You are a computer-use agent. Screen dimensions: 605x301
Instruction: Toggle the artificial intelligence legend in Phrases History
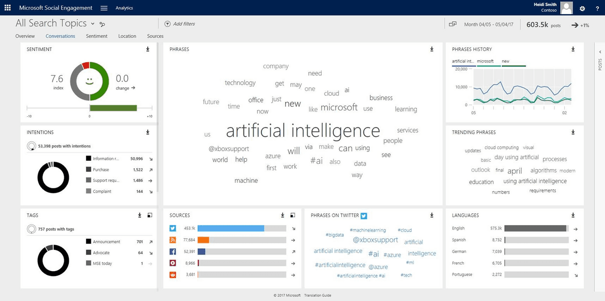click(x=463, y=62)
